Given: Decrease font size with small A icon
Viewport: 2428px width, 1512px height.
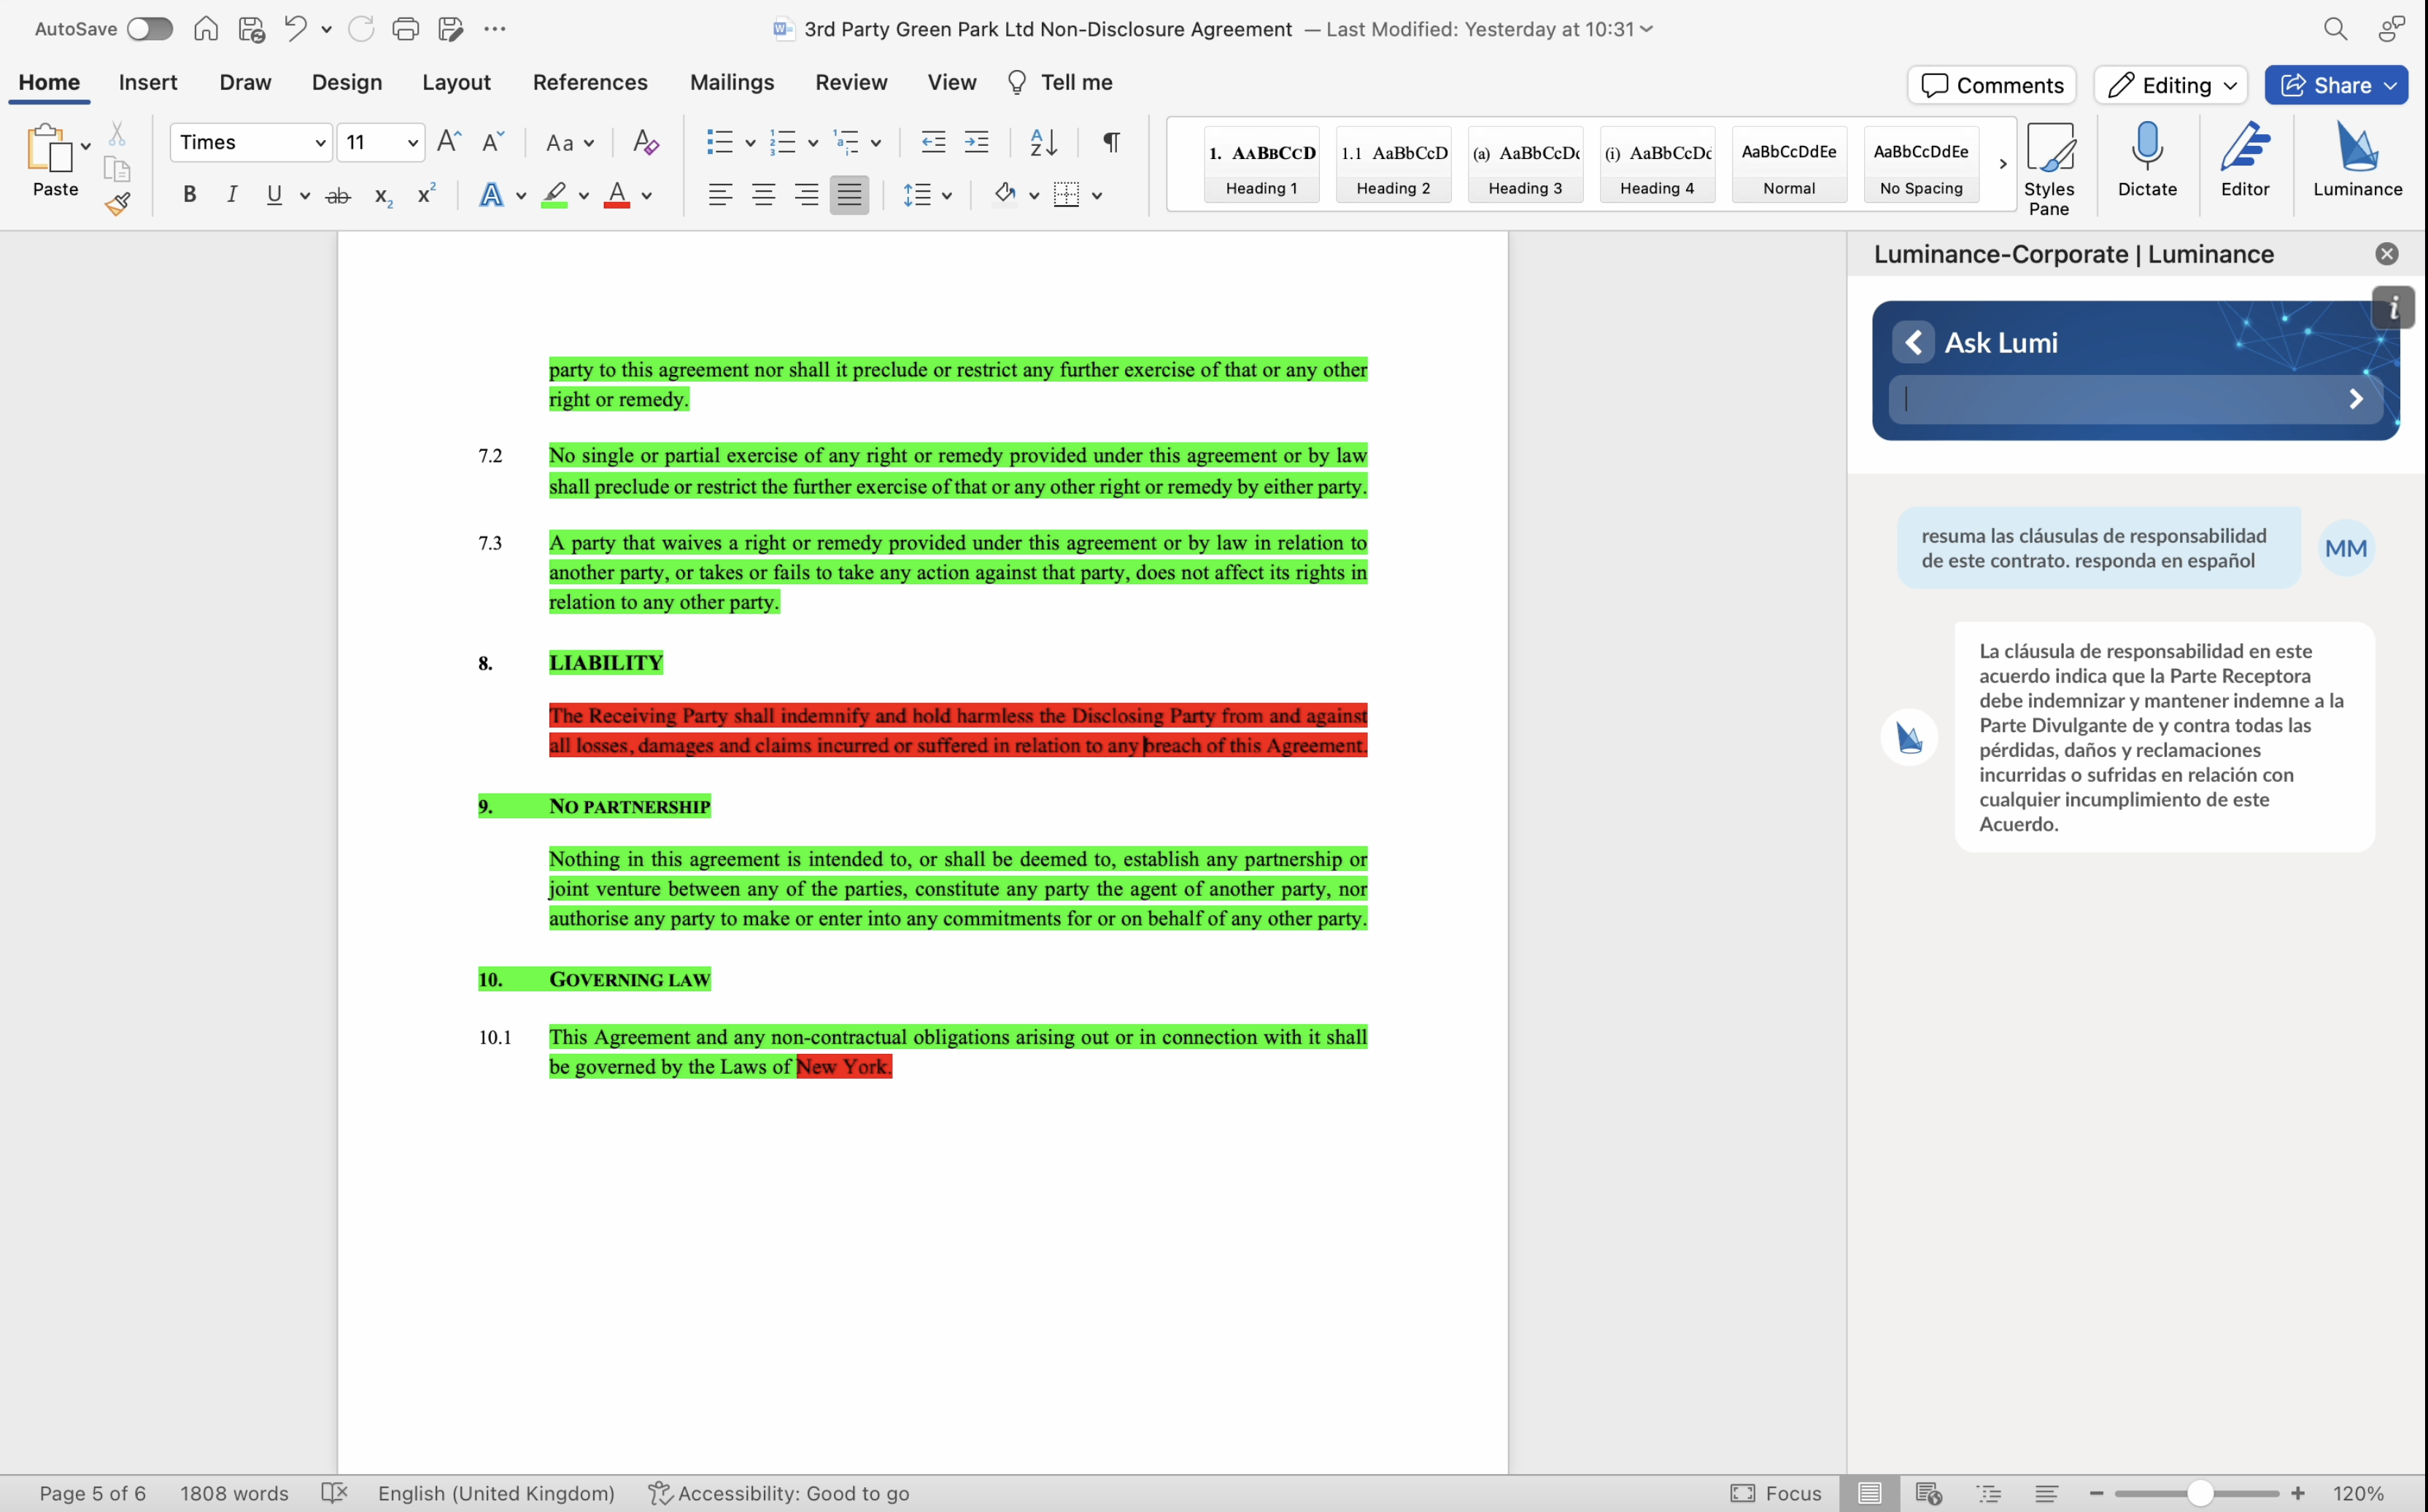Looking at the screenshot, I should (493, 142).
